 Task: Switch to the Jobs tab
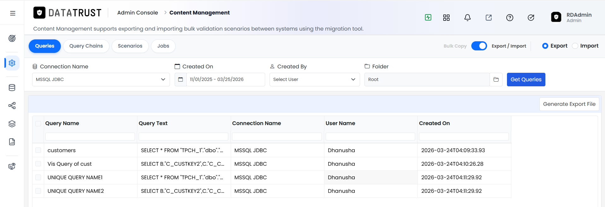(x=163, y=46)
